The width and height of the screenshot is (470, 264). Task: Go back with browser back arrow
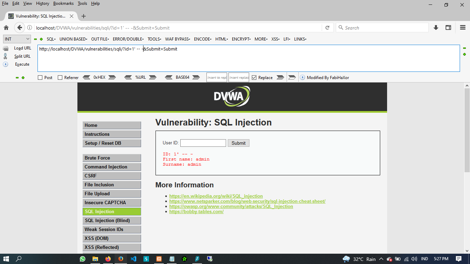click(20, 28)
